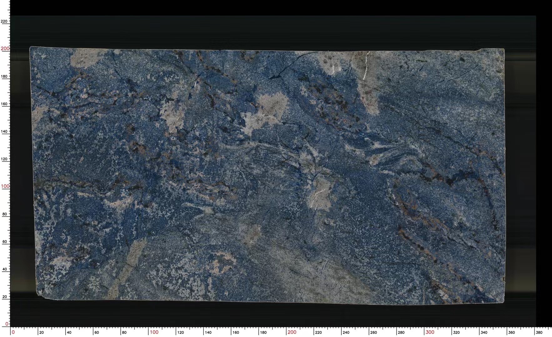
Task: Click the red 0 on horizontal ruler
Action: point(13,332)
